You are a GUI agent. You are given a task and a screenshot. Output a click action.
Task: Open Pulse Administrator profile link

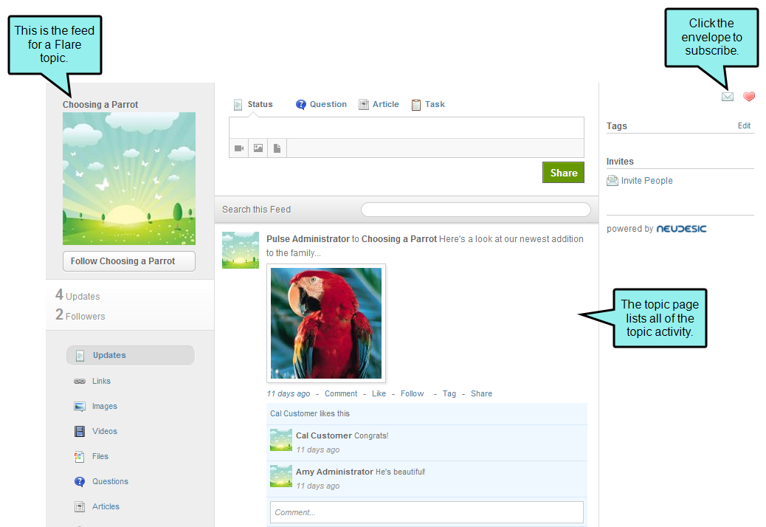point(308,239)
